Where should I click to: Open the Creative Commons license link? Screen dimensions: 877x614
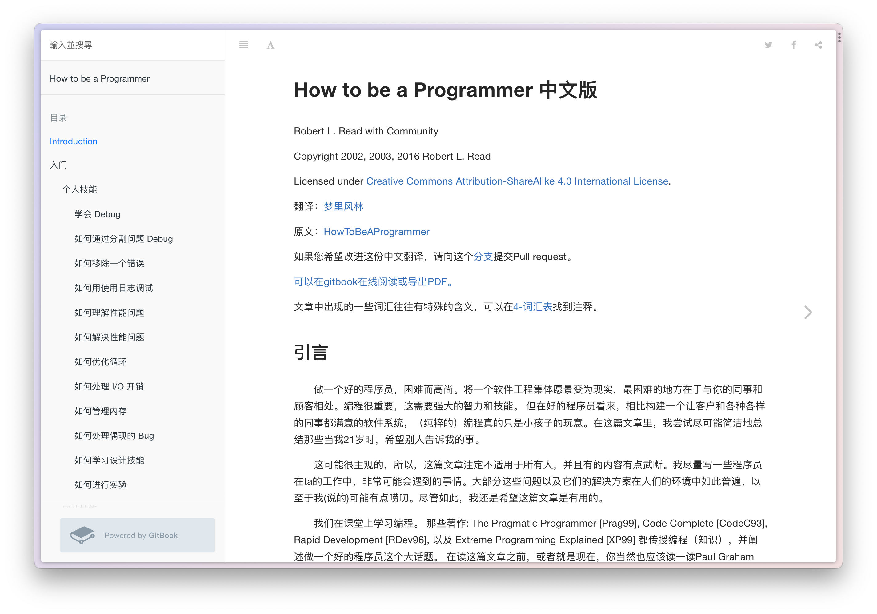click(x=517, y=181)
